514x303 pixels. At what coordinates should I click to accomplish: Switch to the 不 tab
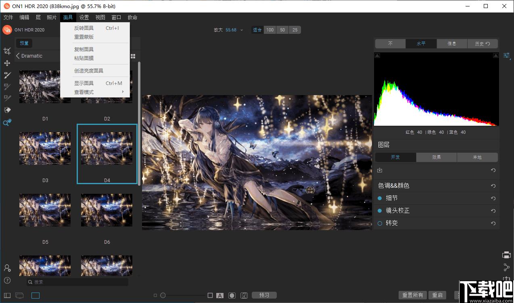coord(390,44)
